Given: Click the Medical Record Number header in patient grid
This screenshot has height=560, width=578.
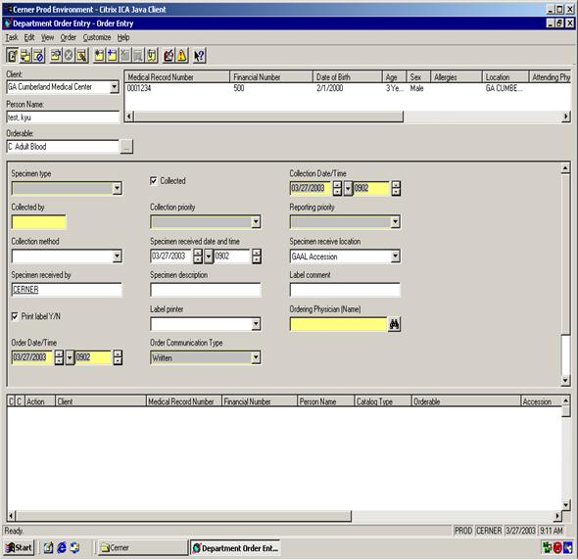Looking at the screenshot, I should tap(177, 77).
